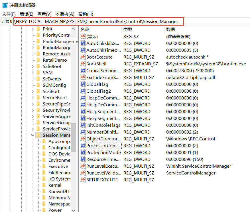Image resolution: width=250 pixels, height=212 pixels.
Task: Collapse the Session Manager tree node
Action: (x=33, y=135)
